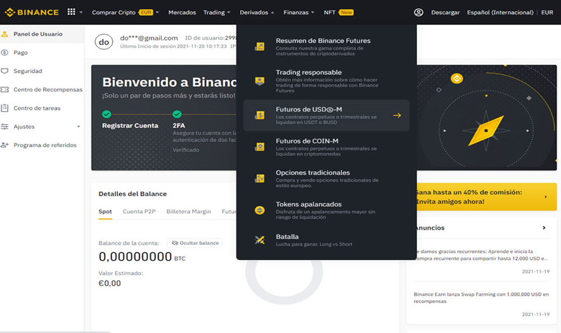Open the Finanzas dropdown menu
This screenshot has width=561, height=333.
[299, 12]
